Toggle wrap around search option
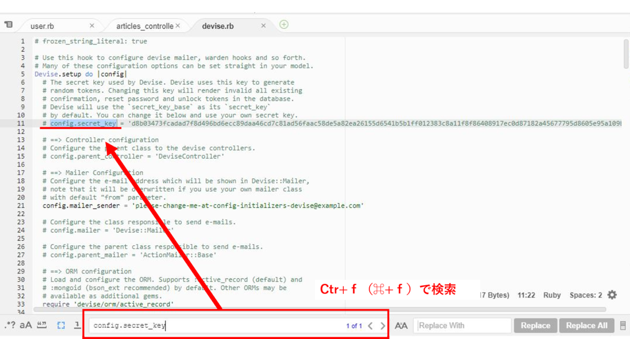630x339 pixels. tap(77, 325)
